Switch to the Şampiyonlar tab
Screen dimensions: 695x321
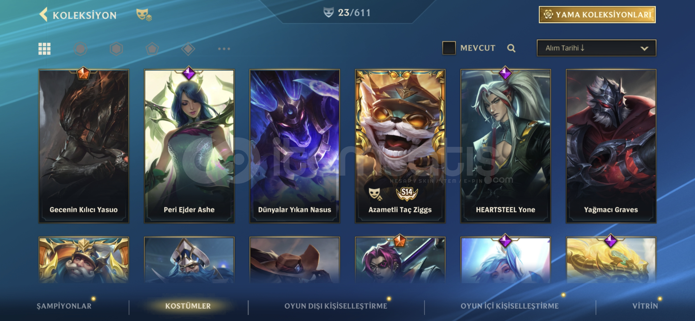(64, 306)
